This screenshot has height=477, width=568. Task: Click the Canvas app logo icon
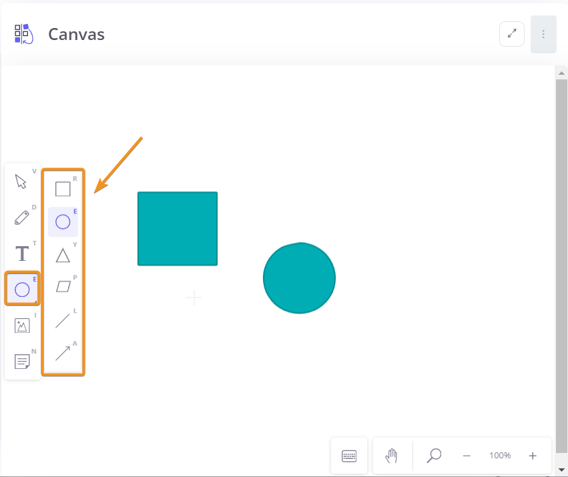(23, 34)
